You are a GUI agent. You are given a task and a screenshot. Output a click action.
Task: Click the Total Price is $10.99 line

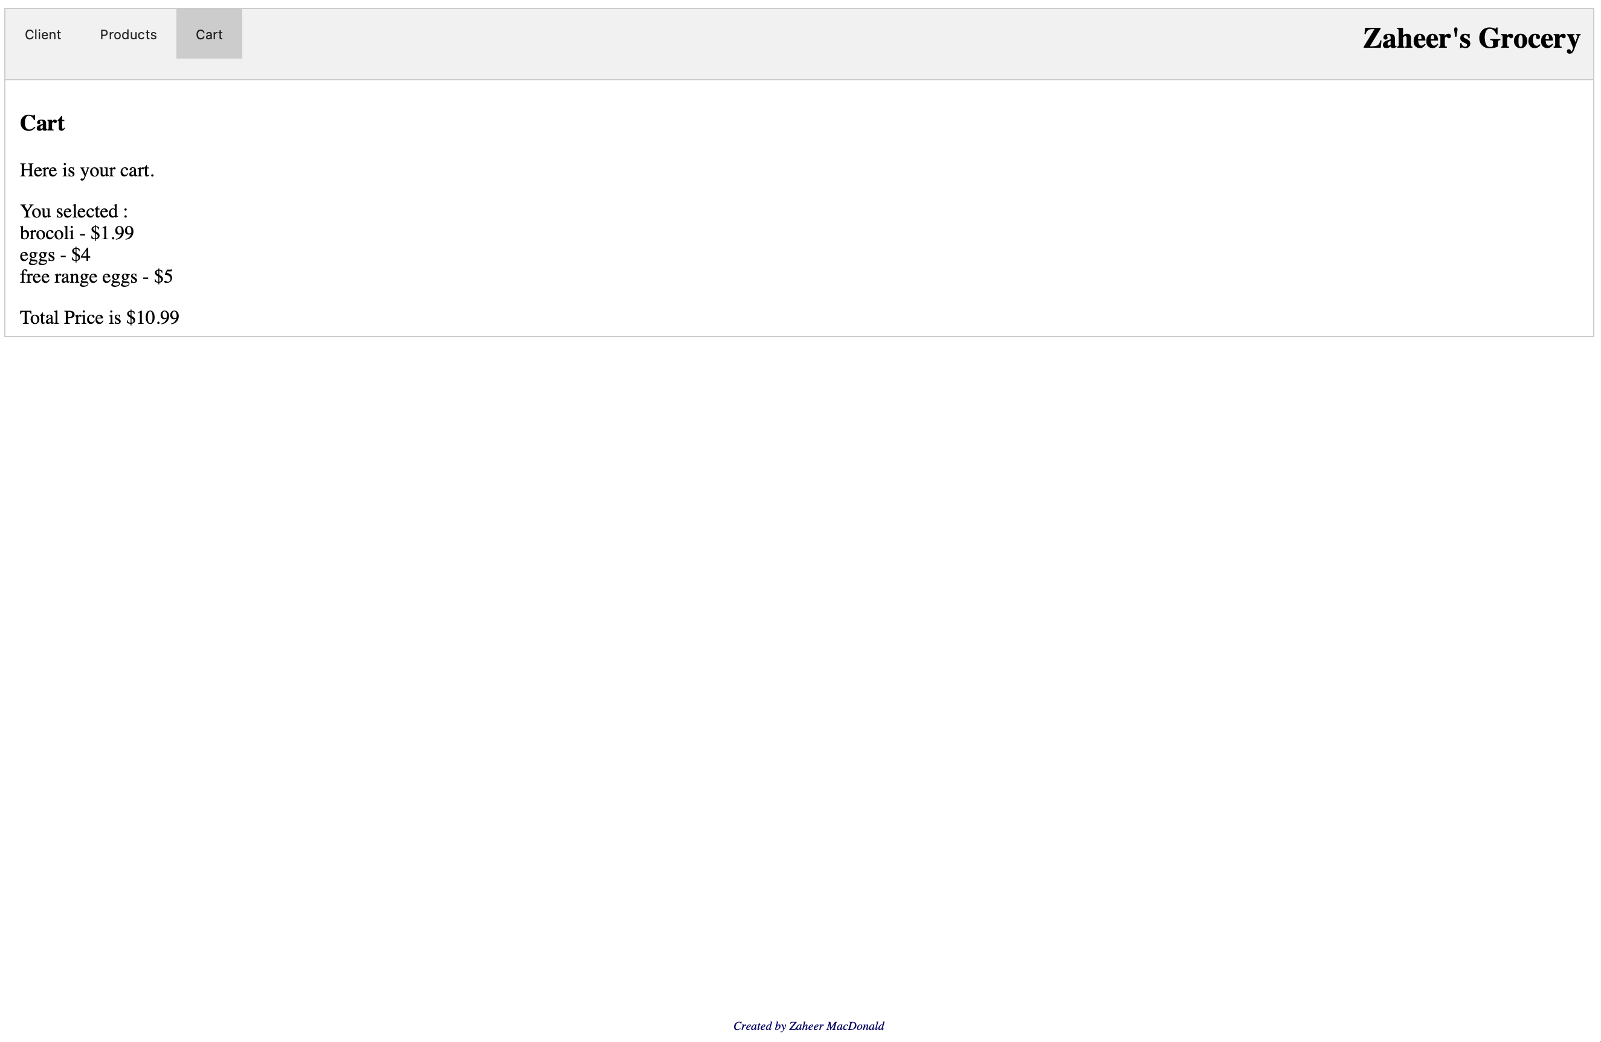coord(99,318)
